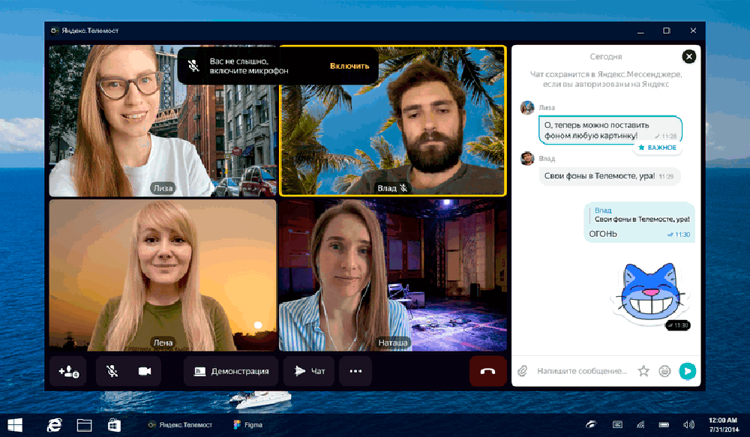750x437 pixels.
Task: Select Лиза's video tile
Action: (163, 121)
